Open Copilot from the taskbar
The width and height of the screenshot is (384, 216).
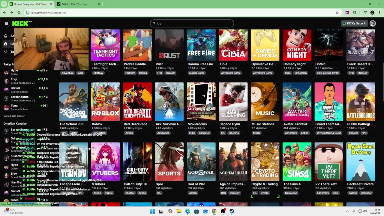170,211
